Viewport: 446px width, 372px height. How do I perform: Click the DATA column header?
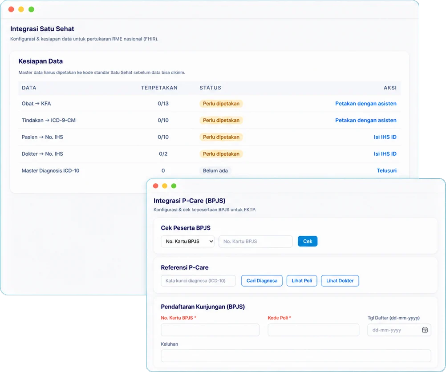(29, 88)
